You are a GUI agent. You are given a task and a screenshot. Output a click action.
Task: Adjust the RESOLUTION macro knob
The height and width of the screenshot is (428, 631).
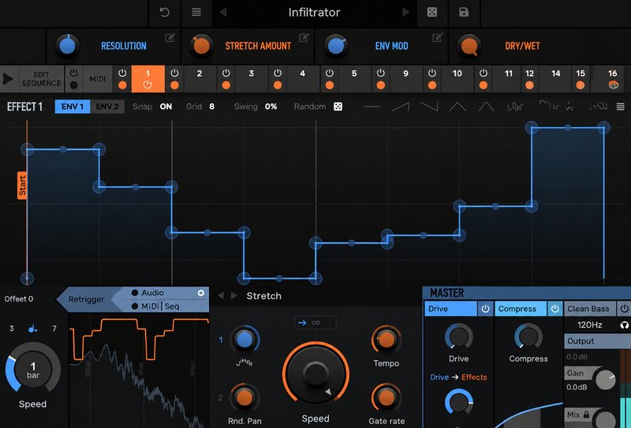[x=67, y=46]
